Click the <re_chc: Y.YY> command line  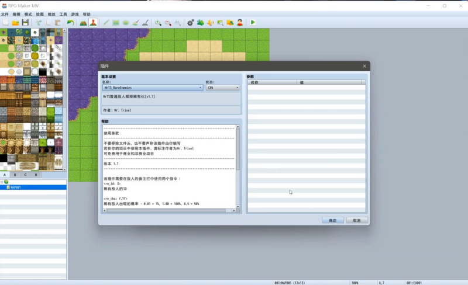(x=115, y=199)
